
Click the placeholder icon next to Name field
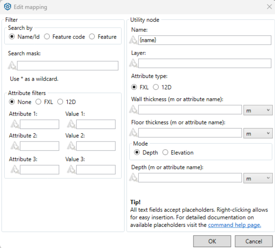click(134, 40)
